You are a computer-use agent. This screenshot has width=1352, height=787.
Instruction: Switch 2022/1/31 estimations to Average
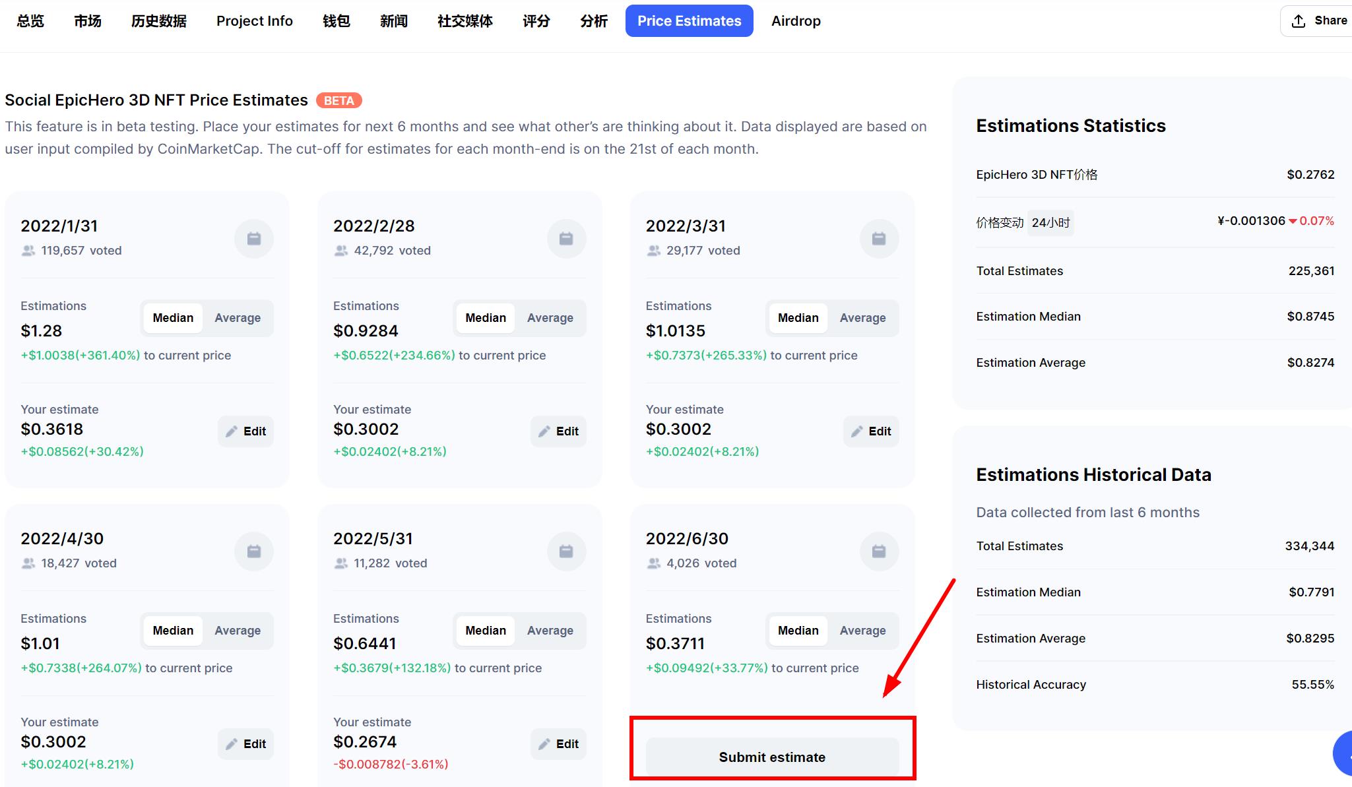click(x=238, y=318)
